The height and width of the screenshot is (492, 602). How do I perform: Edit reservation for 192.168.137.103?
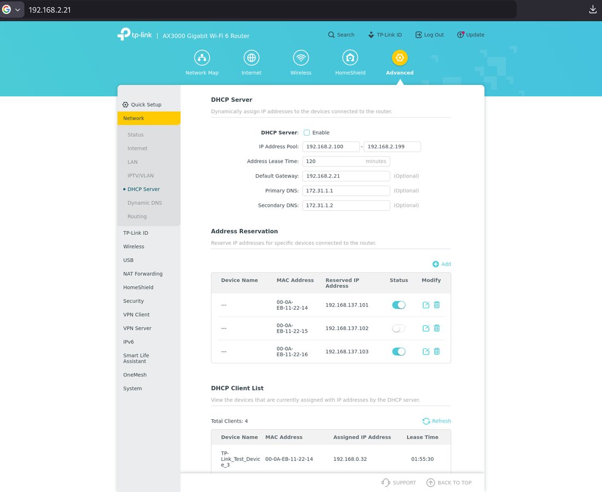tap(426, 351)
